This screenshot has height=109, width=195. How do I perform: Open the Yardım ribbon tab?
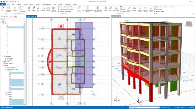(75, 4)
